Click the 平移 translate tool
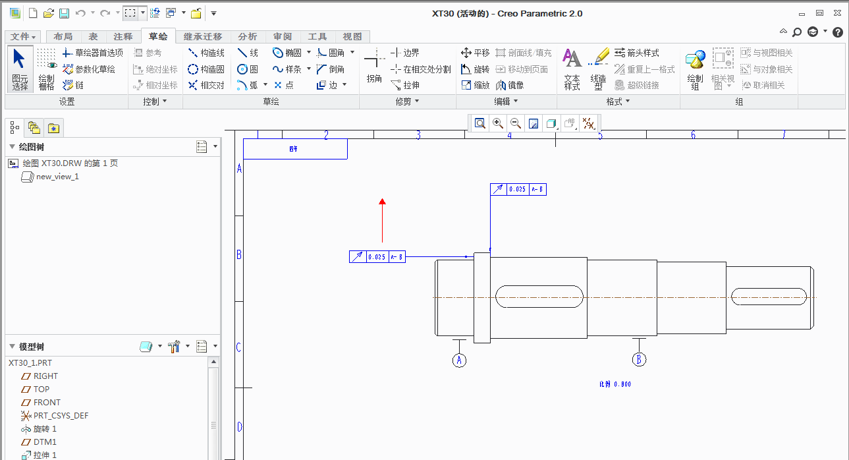Viewport: 849px width, 460px height. pos(475,53)
